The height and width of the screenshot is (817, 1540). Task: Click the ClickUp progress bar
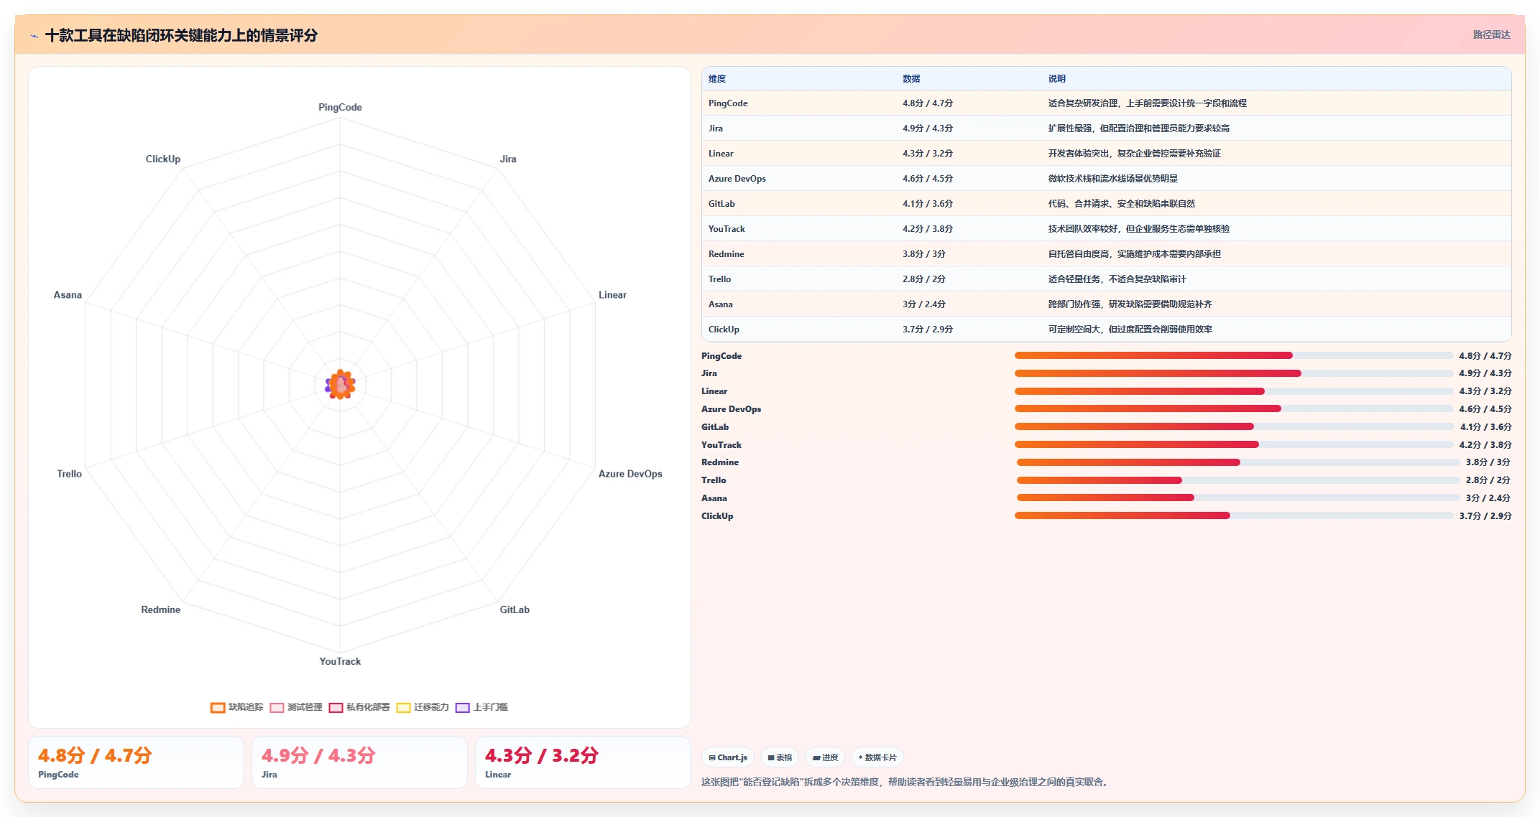[x=1233, y=515]
